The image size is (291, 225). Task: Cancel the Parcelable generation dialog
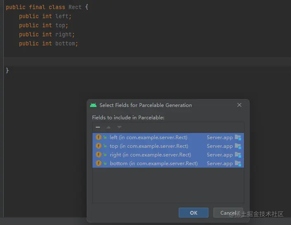(228, 213)
